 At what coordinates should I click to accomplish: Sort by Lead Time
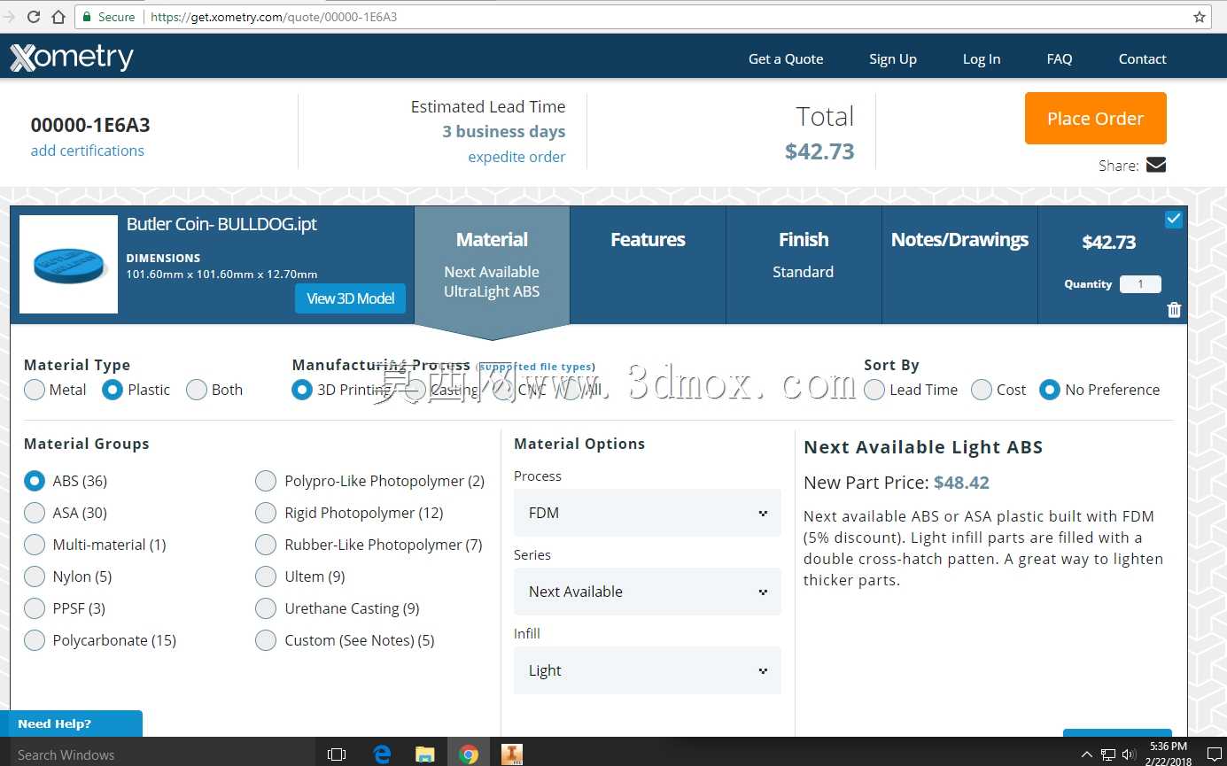874,390
